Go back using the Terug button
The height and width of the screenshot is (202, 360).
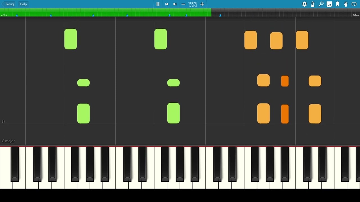[x=8, y=4]
